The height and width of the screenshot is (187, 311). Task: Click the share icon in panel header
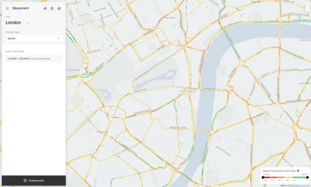45,8
